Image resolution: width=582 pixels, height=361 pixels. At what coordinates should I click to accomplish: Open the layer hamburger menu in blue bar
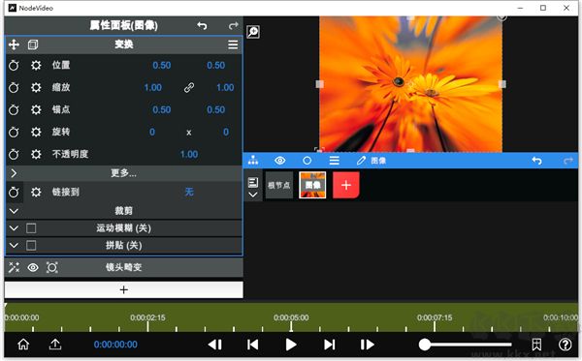point(334,161)
